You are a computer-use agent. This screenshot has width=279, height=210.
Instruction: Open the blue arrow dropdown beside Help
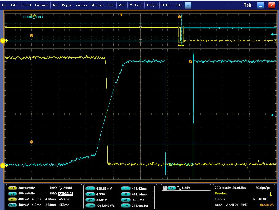click(188, 5)
